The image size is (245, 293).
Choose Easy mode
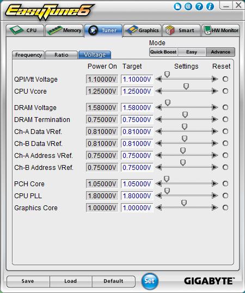192,52
